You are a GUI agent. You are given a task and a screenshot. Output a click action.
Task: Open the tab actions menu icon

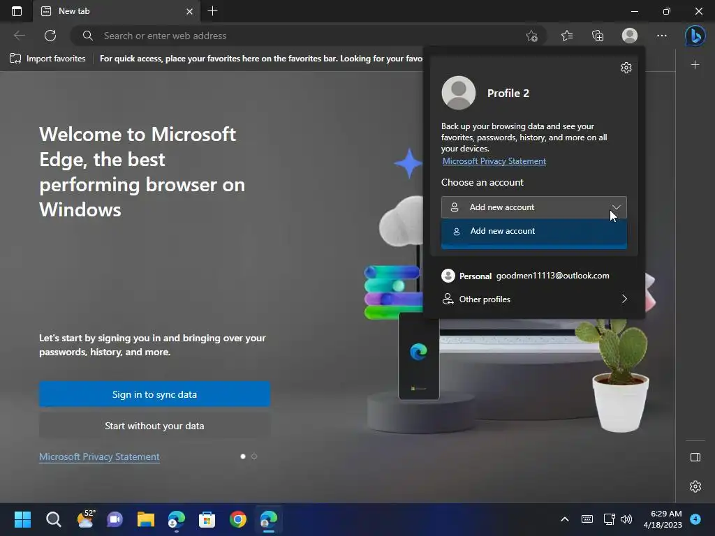[17, 11]
